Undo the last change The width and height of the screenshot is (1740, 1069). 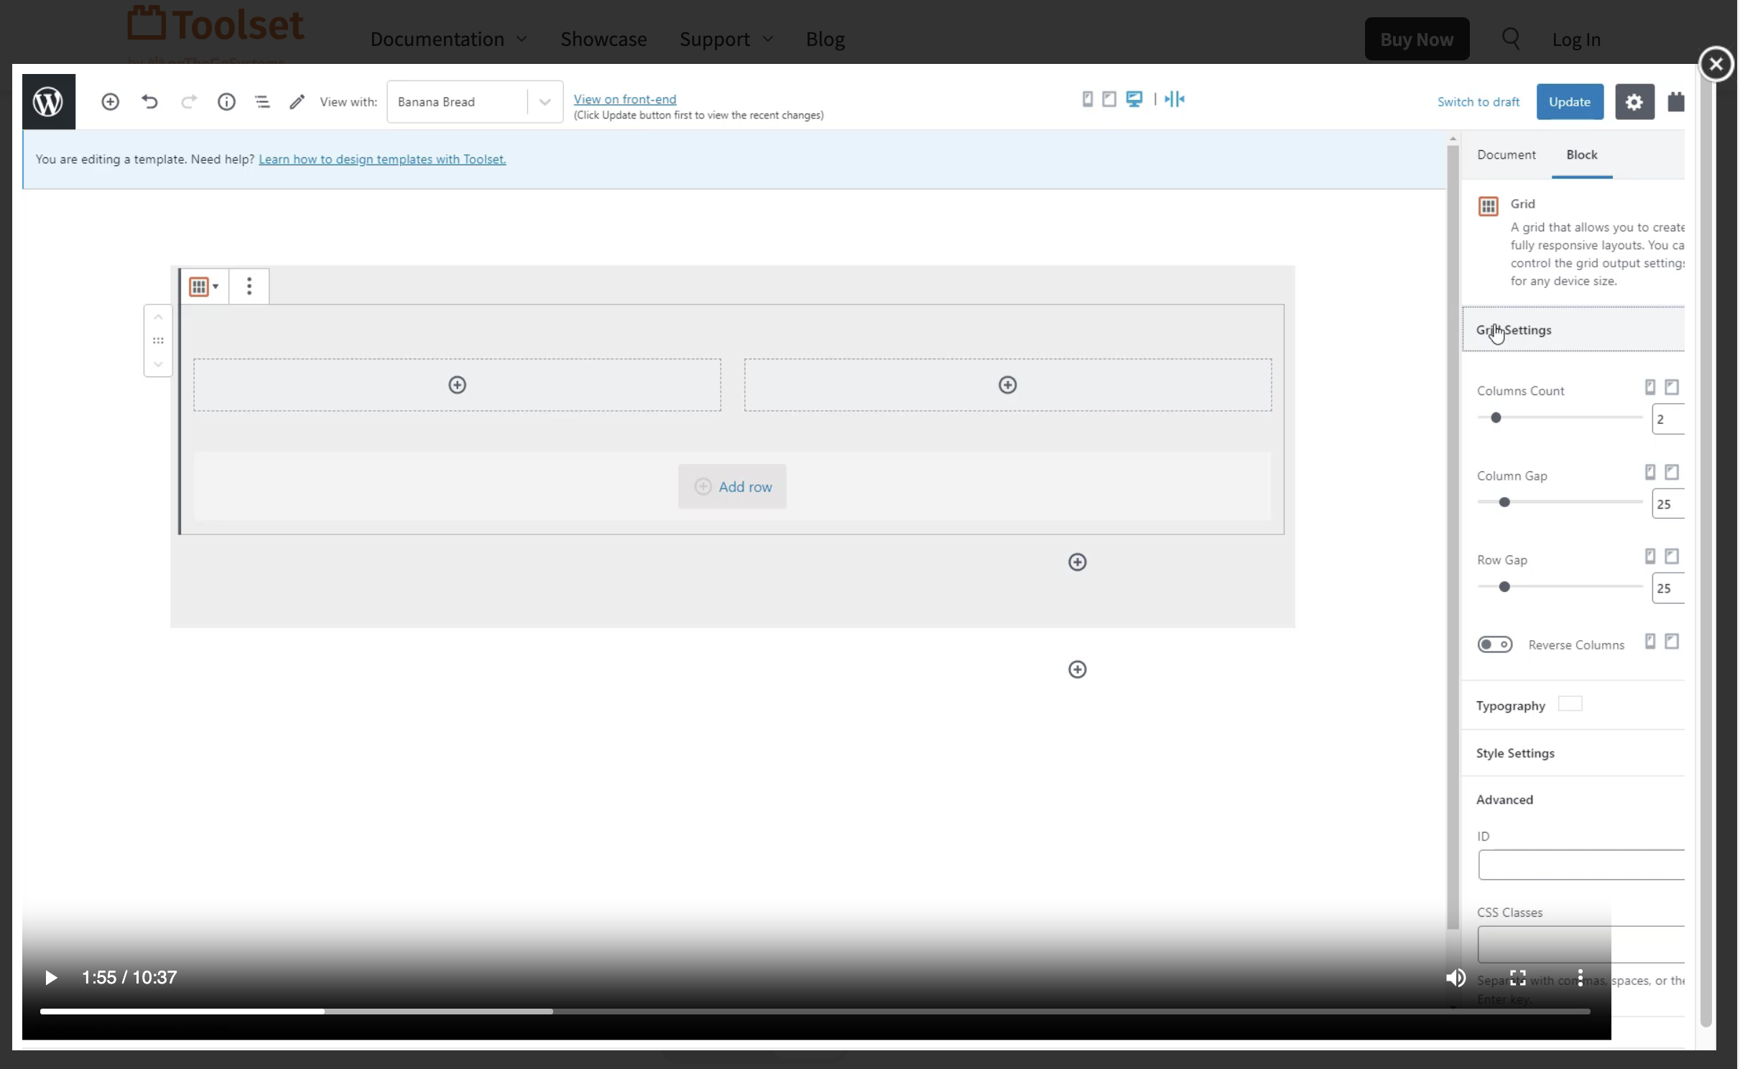[x=149, y=102]
